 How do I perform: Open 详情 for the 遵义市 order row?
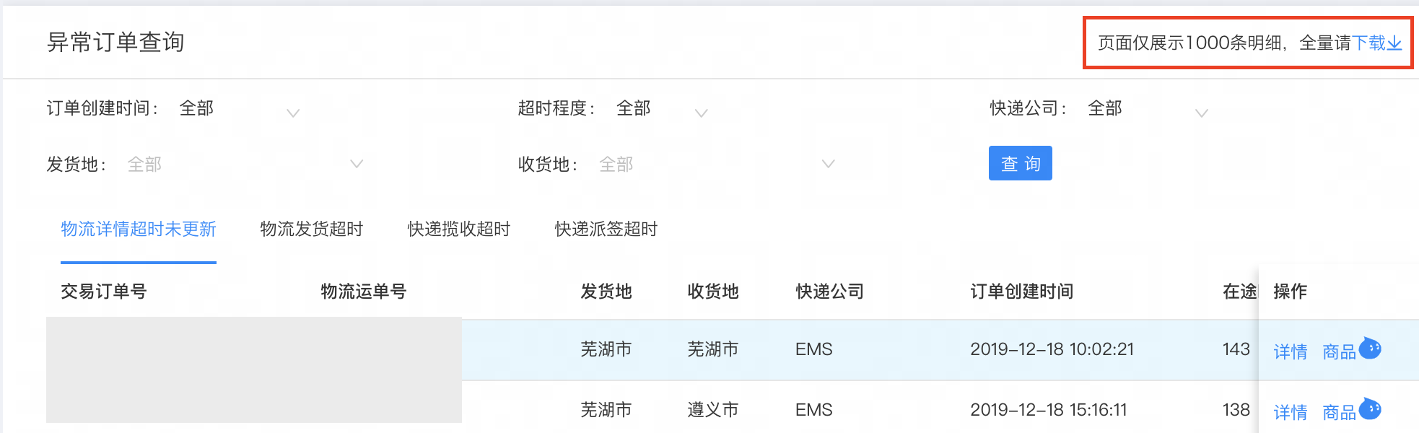[x=1291, y=412]
